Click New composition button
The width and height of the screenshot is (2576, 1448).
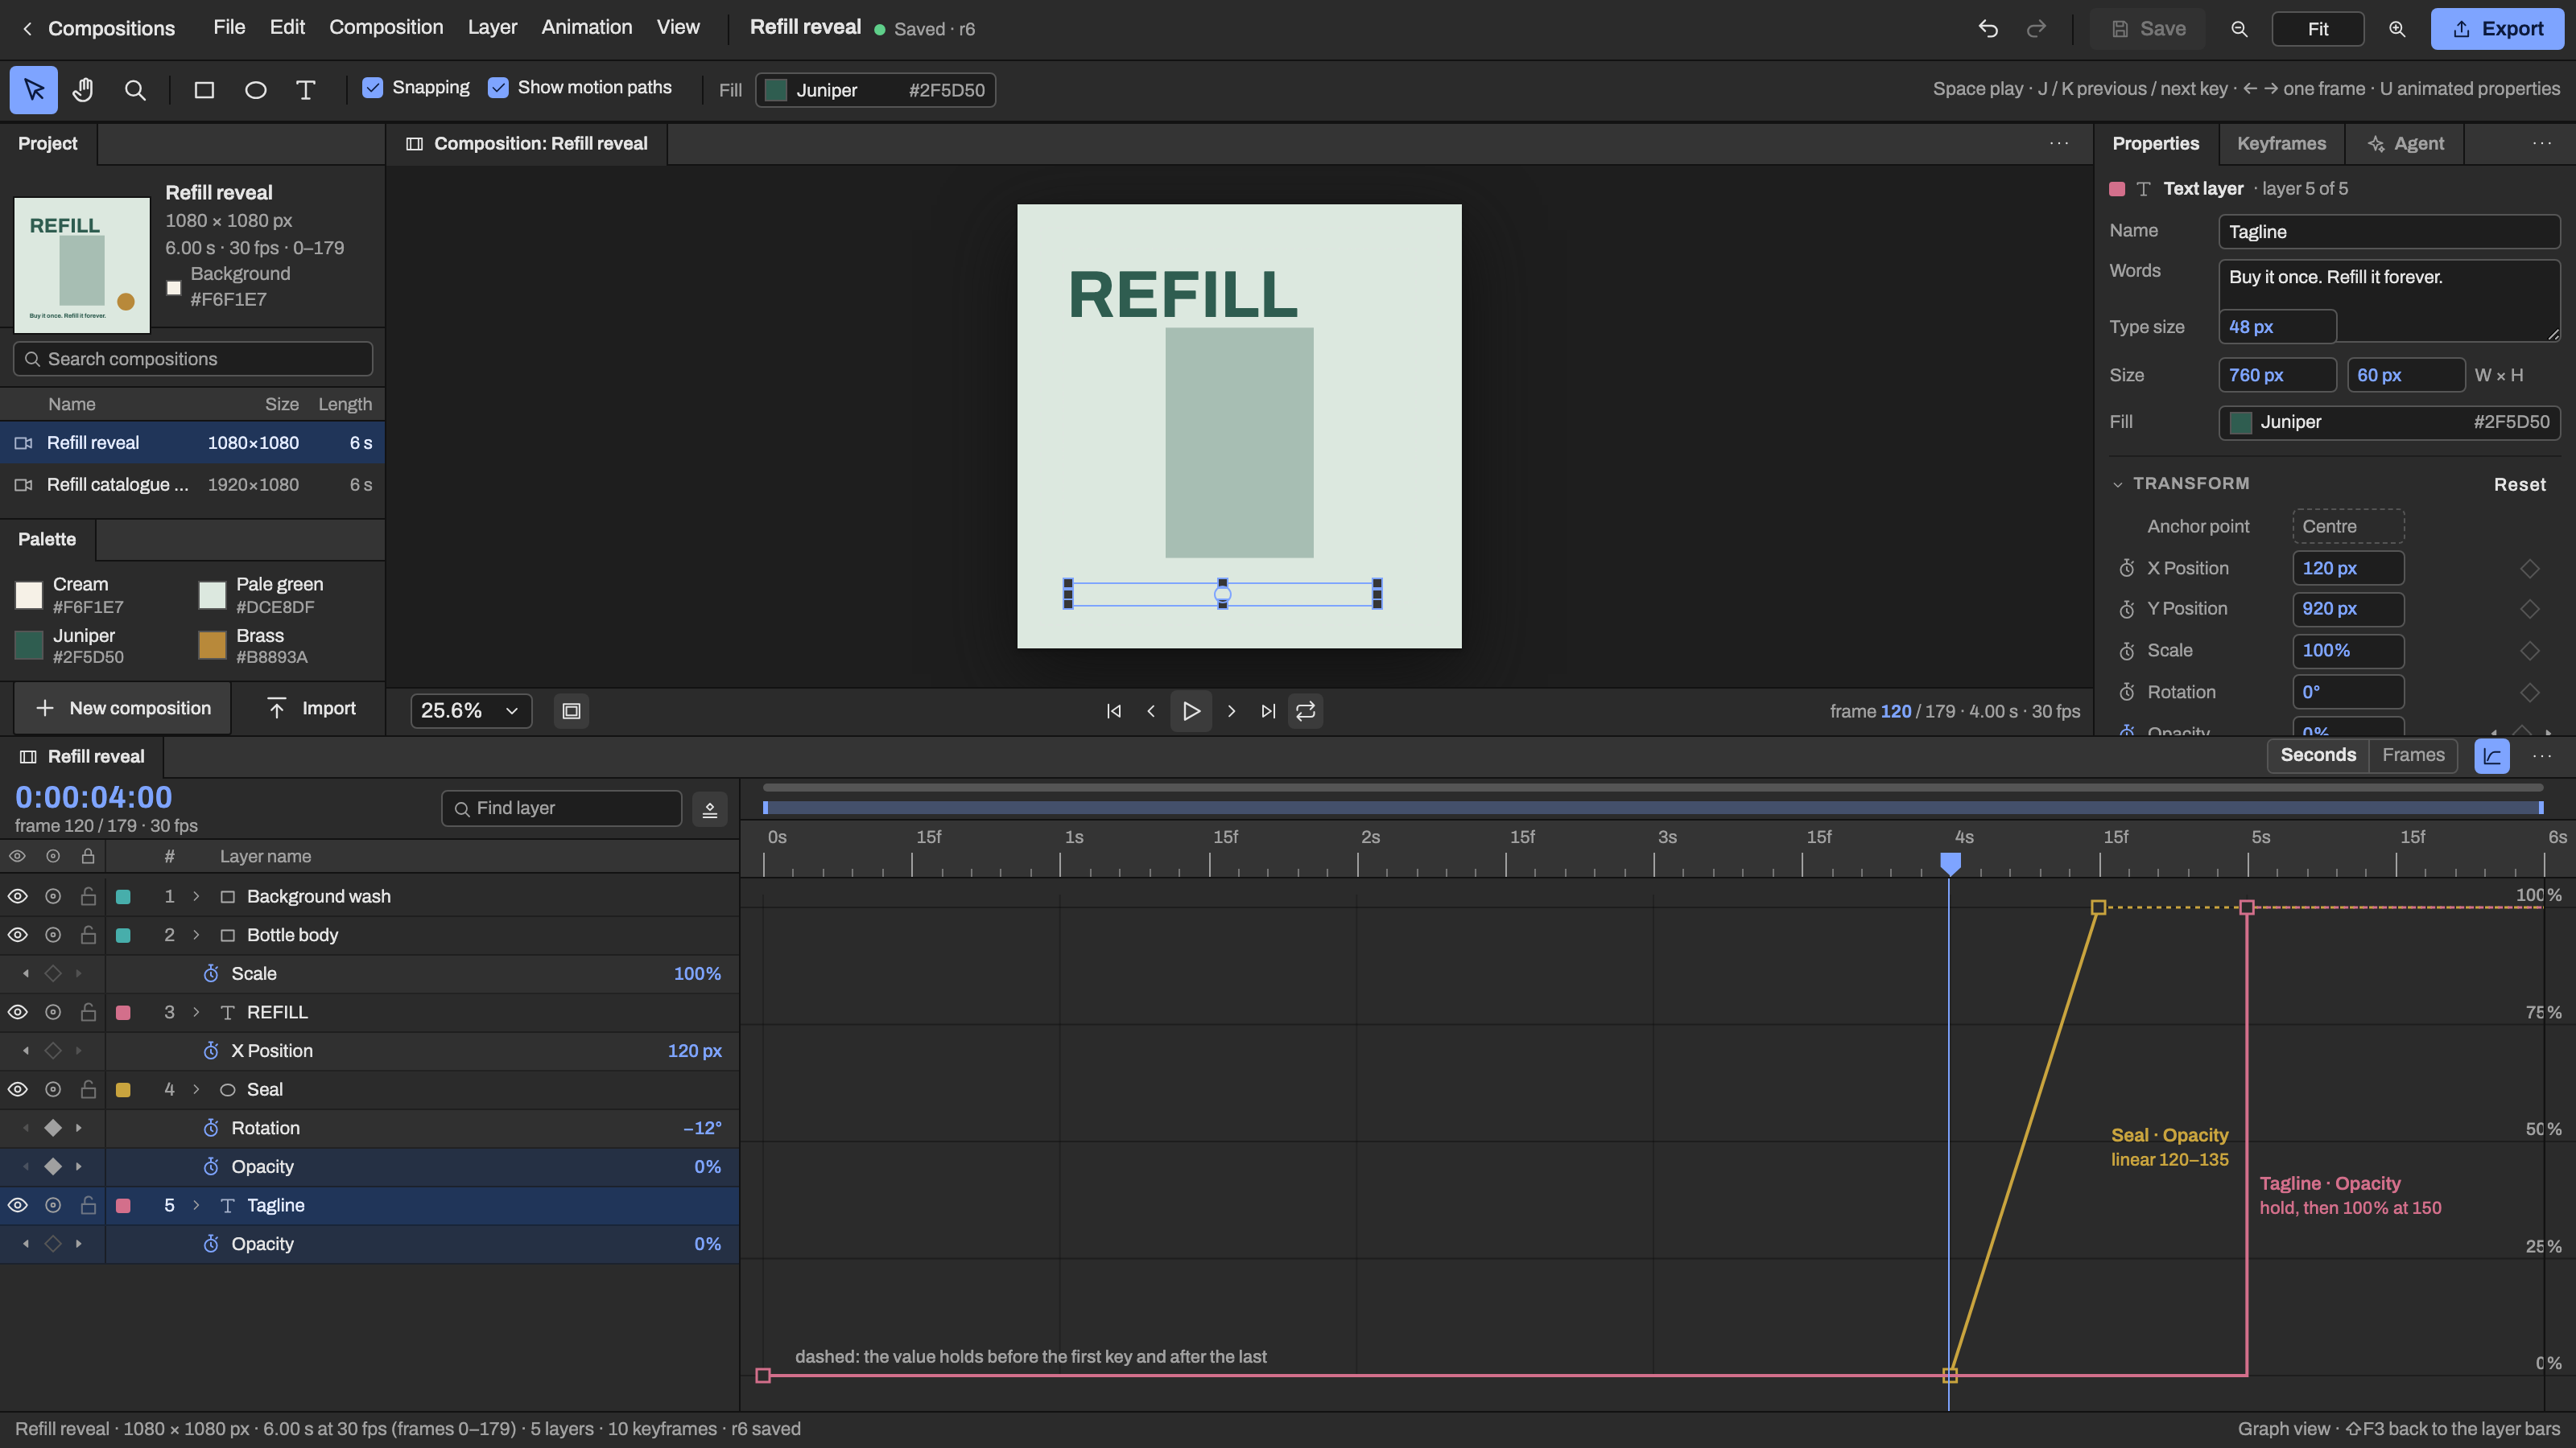(123, 709)
